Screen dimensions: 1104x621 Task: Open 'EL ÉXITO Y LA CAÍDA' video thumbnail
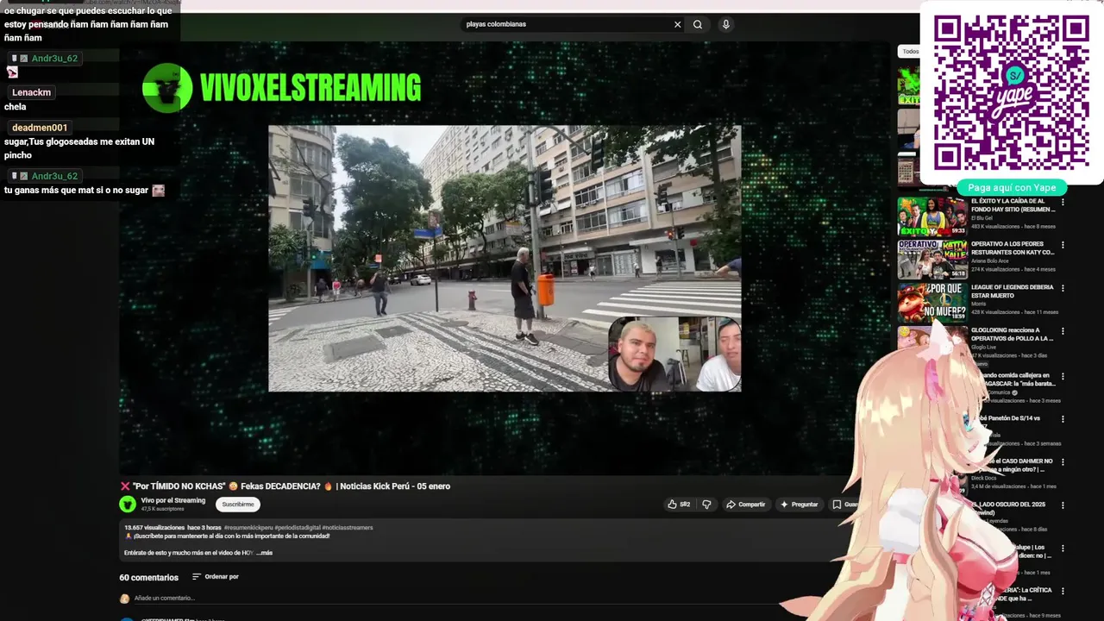click(931, 216)
